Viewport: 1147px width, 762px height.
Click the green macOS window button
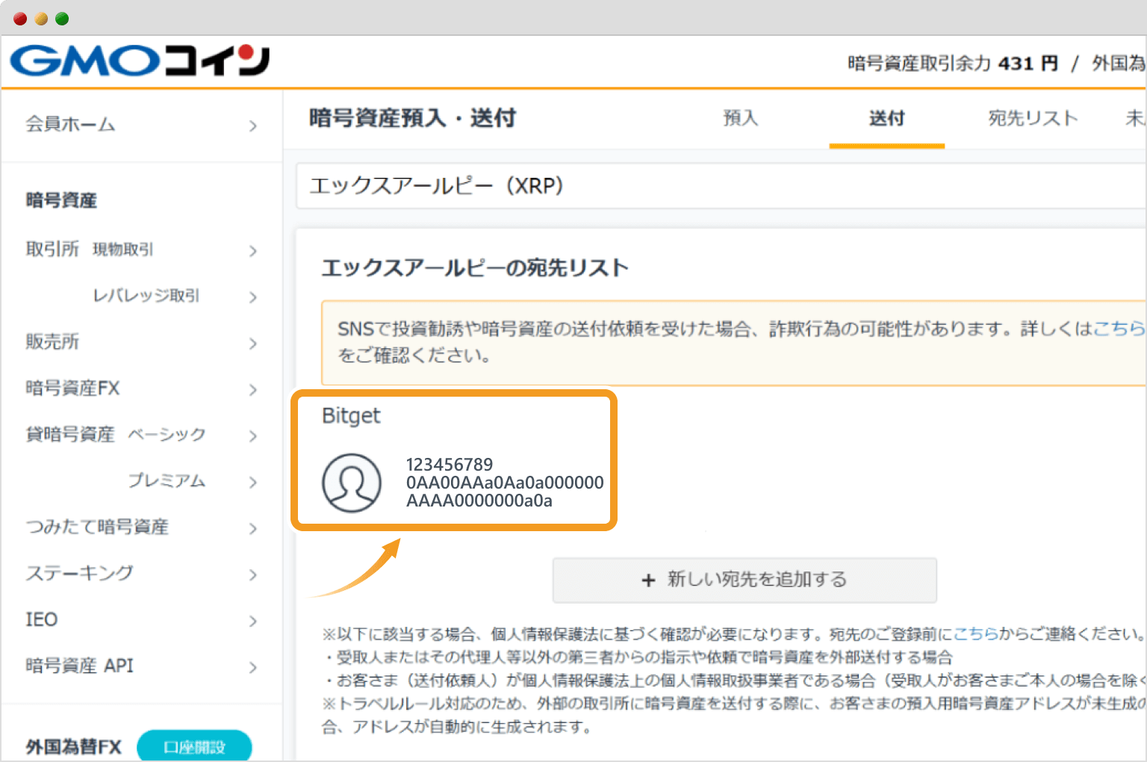(x=62, y=18)
